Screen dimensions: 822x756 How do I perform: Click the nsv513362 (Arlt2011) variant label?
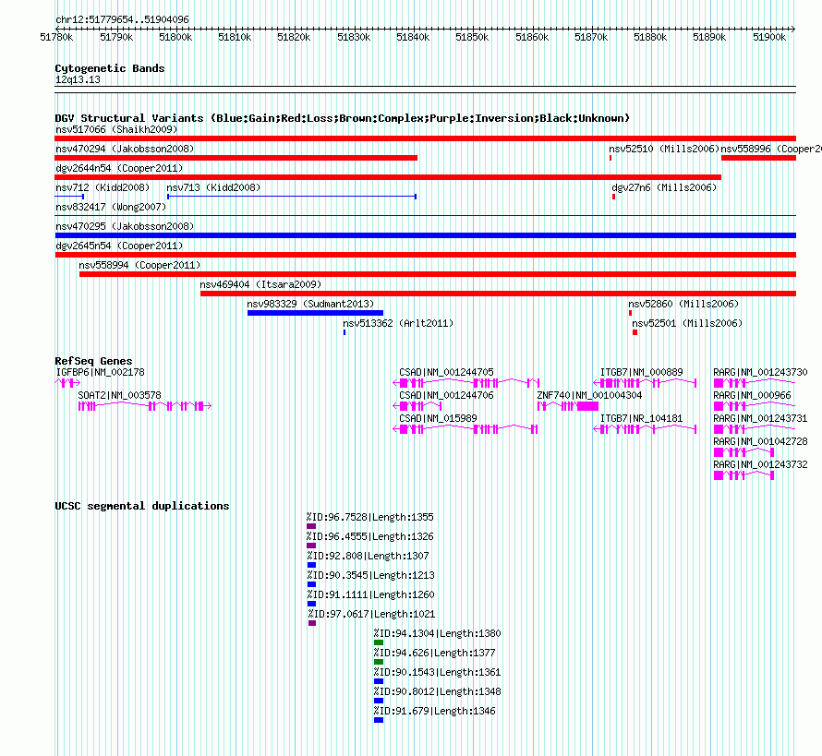click(x=398, y=323)
